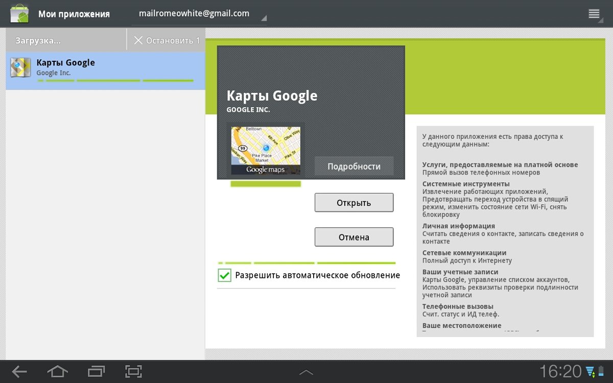Screen dimensions: 613x383
Task: Click the Открыть button
Action: pos(354,203)
